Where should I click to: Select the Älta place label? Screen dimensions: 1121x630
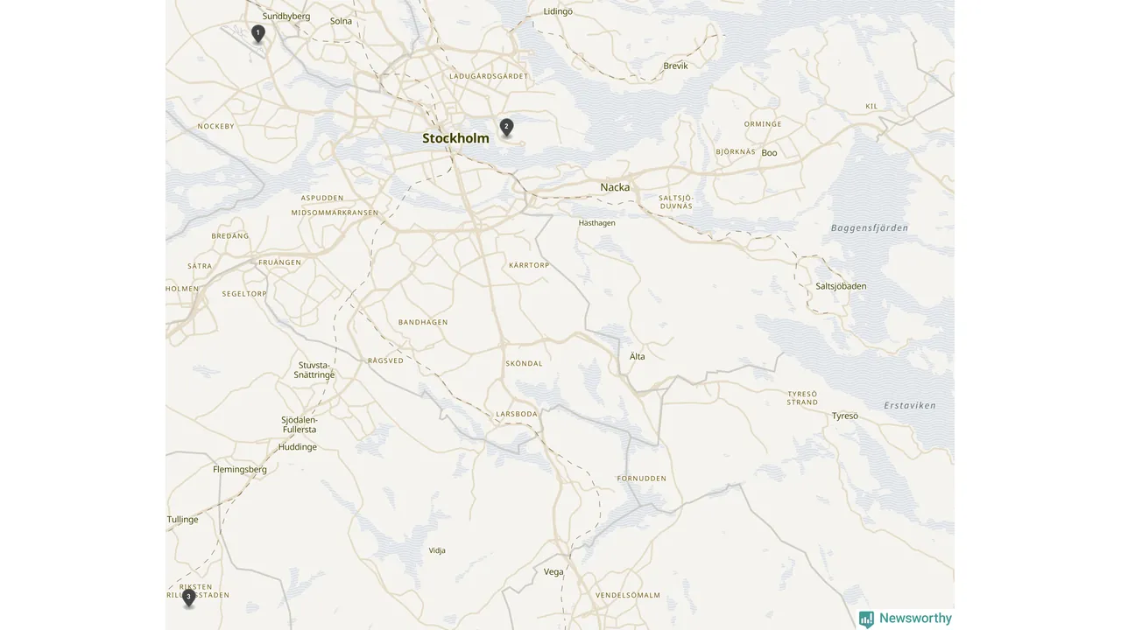tap(638, 356)
